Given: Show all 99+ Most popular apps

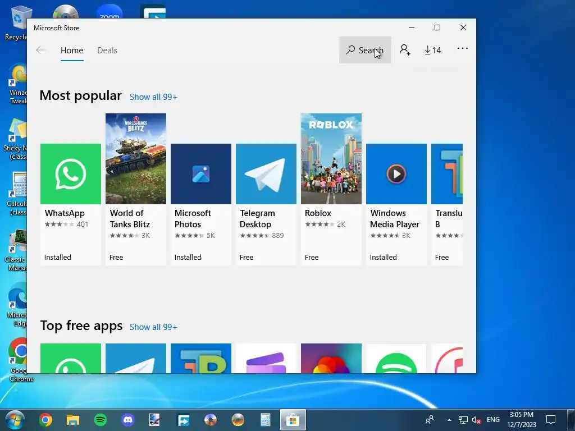Looking at the screenshot, I should [x=153, y=97].
